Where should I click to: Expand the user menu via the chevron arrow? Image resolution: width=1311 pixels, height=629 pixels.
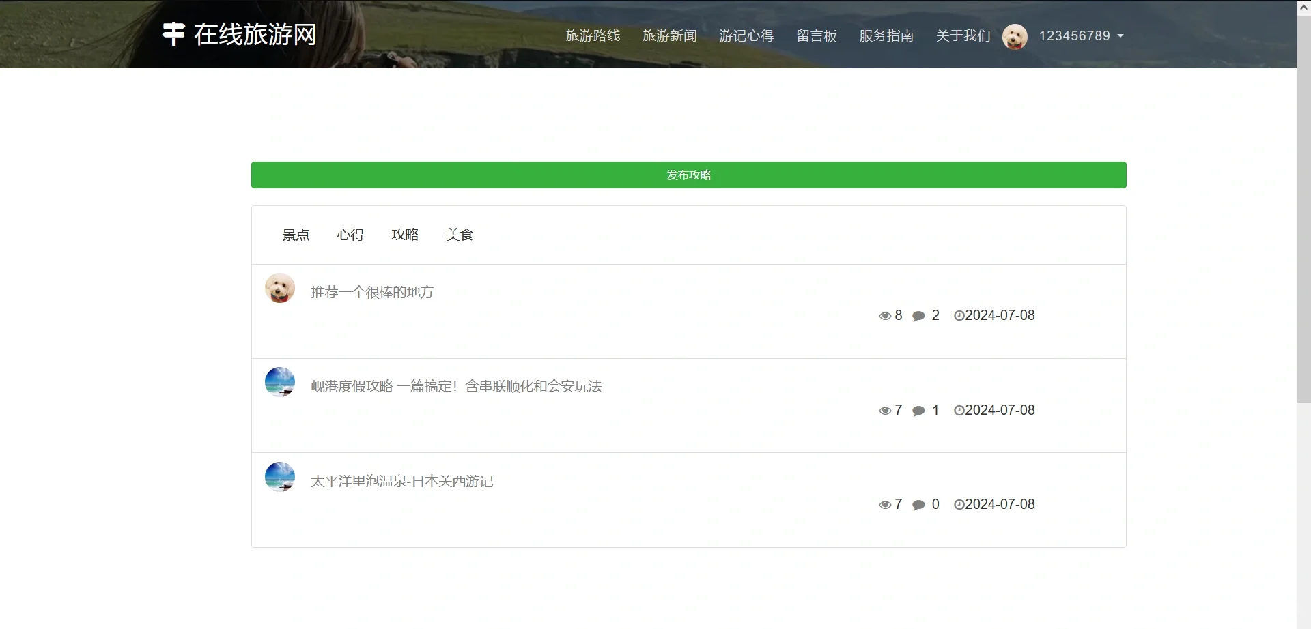click(1122, 36)
